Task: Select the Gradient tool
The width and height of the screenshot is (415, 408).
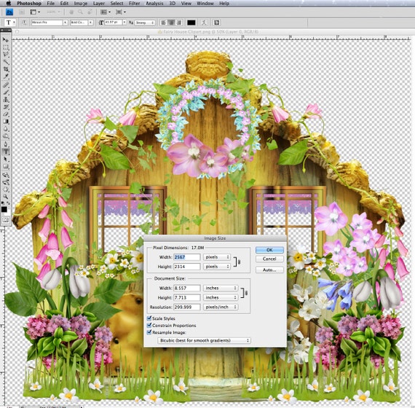Action: [x=6, y=122]
